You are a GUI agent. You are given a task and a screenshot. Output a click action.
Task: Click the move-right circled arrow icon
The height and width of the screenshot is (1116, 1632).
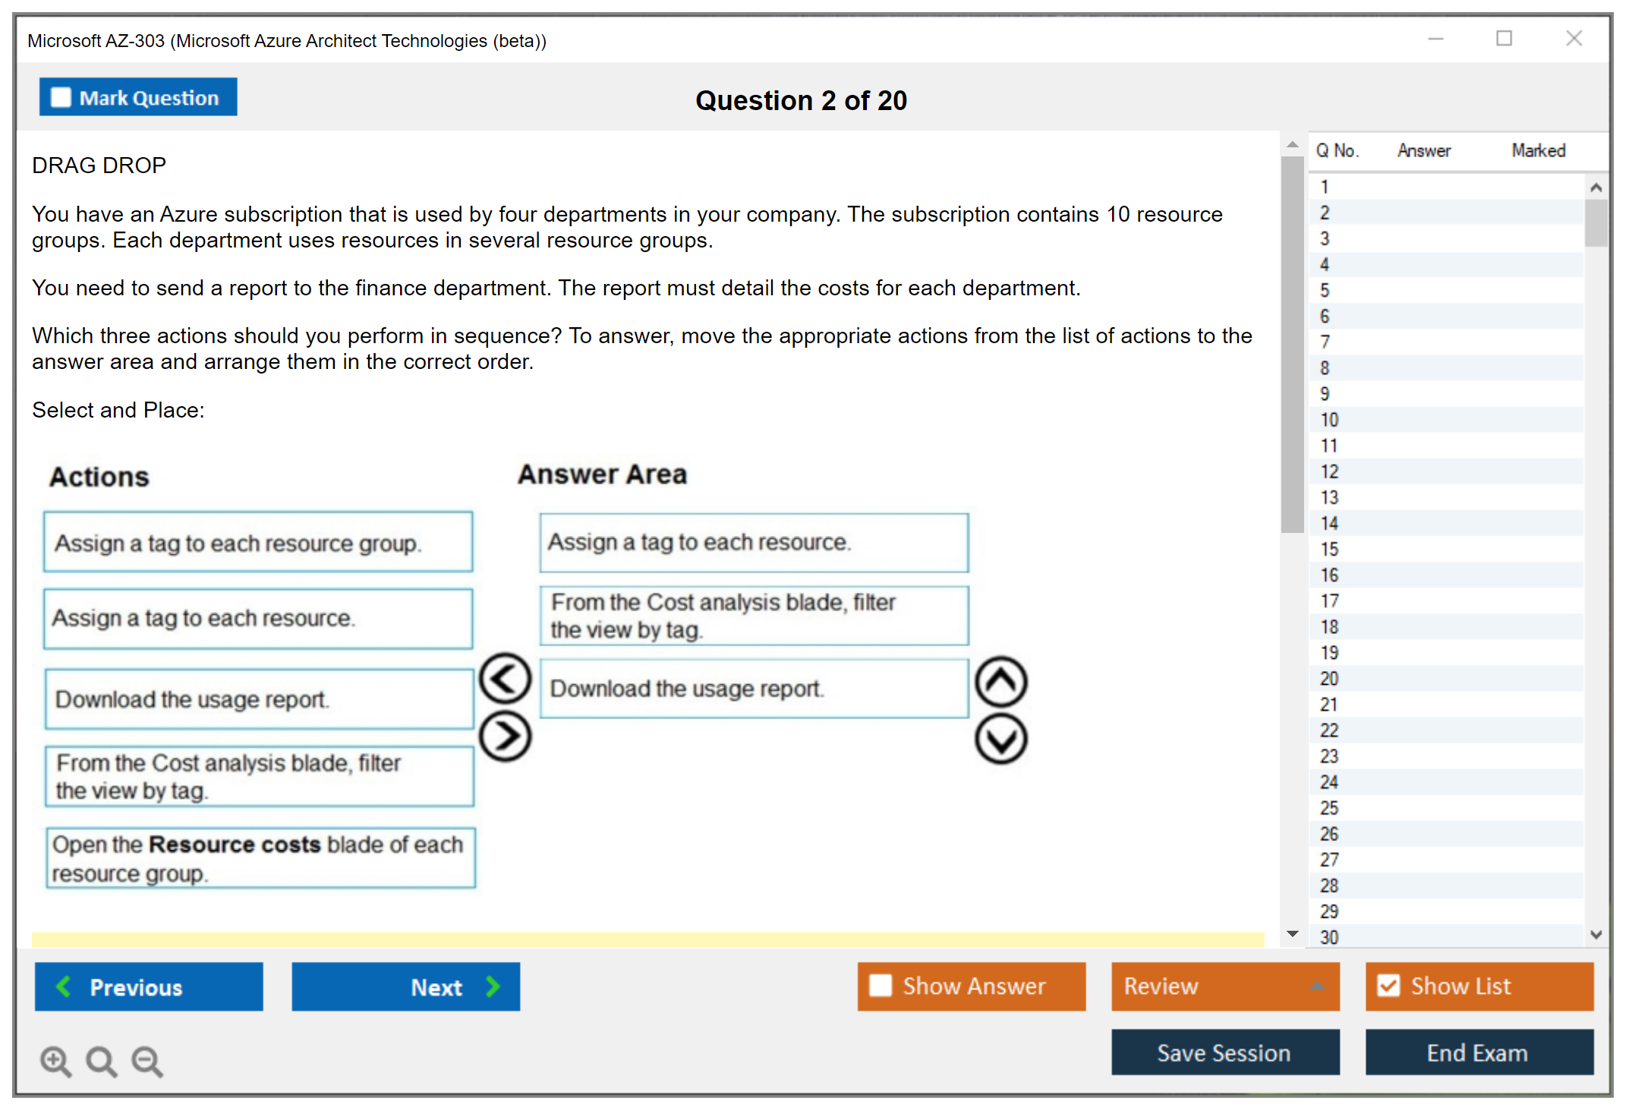(505, 736)
